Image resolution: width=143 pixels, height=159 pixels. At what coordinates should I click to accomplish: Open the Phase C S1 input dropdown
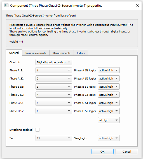click(x=54, y=103)
